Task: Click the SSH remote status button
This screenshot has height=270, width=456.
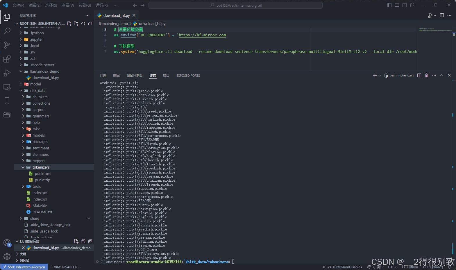Action: click(24, 267)
